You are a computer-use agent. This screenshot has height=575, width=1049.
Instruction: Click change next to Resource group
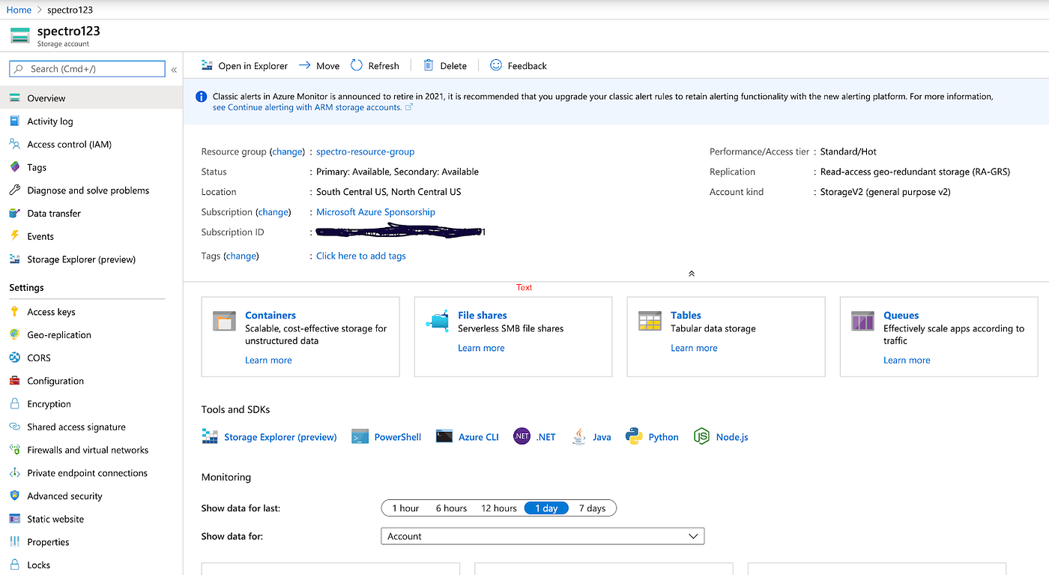[x=287, y=151]
